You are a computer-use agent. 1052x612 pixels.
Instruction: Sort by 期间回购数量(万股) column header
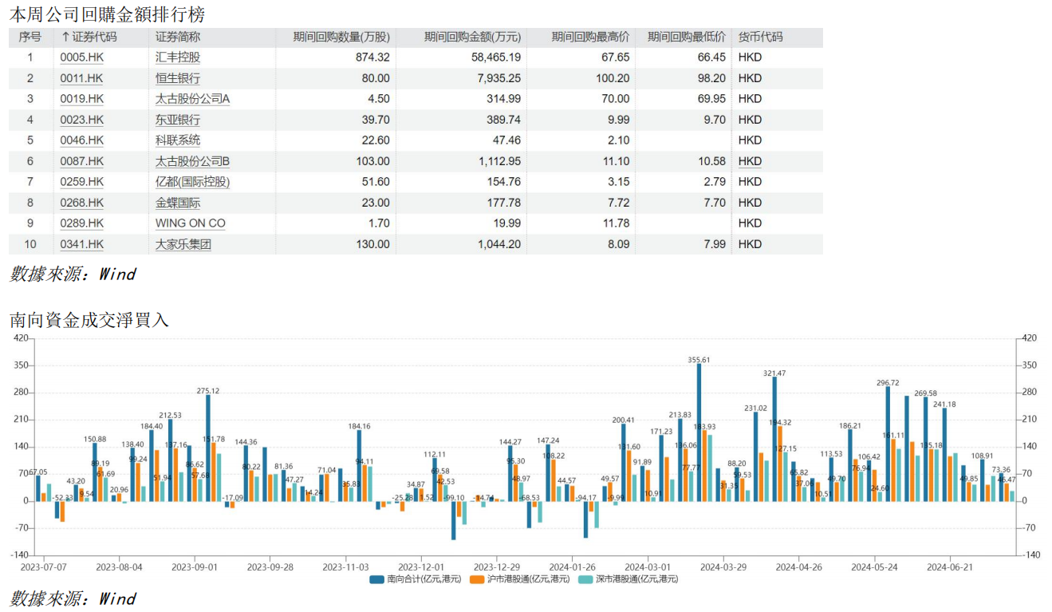341,37
